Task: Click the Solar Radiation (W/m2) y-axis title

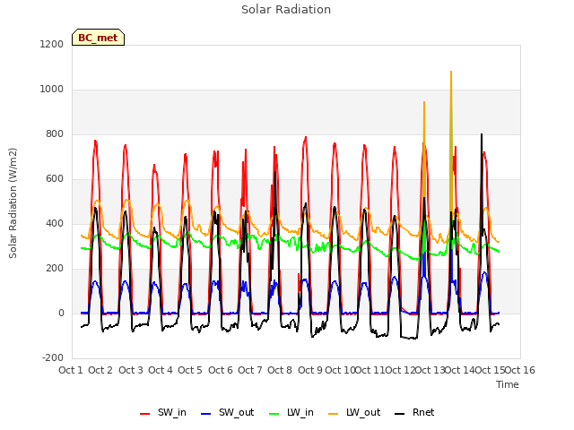Action: point(13,203)
